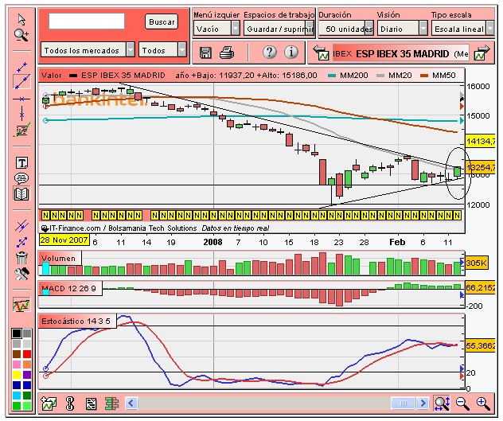Click the chart scrollbar right arrow

click(x=423, y=403)
